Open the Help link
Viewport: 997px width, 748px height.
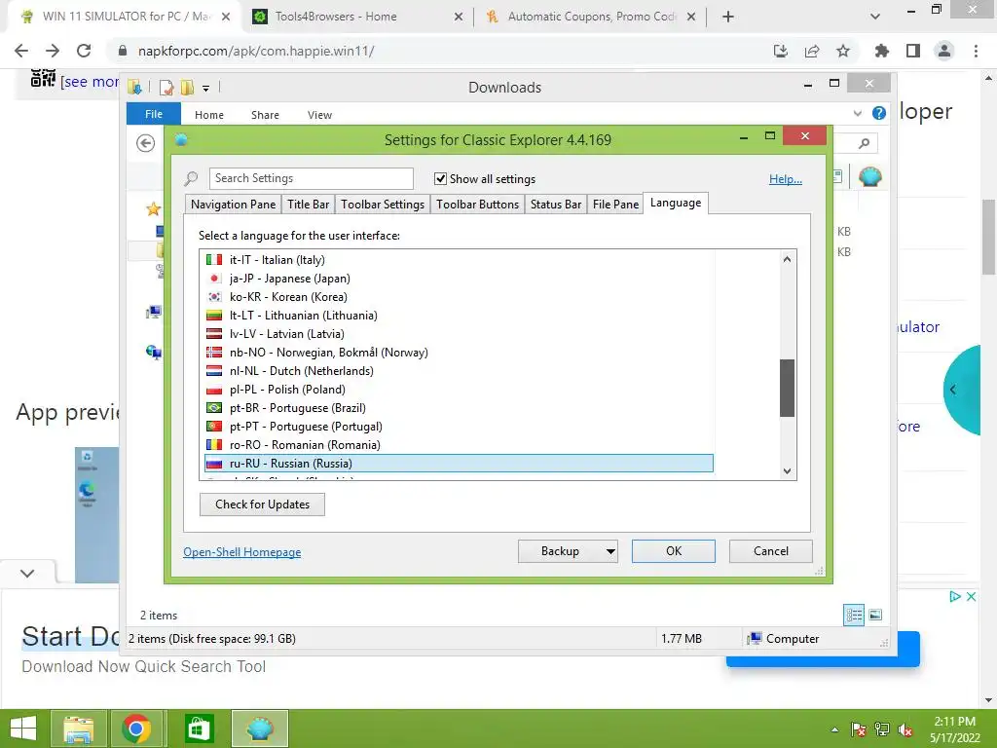click(786, 179)
